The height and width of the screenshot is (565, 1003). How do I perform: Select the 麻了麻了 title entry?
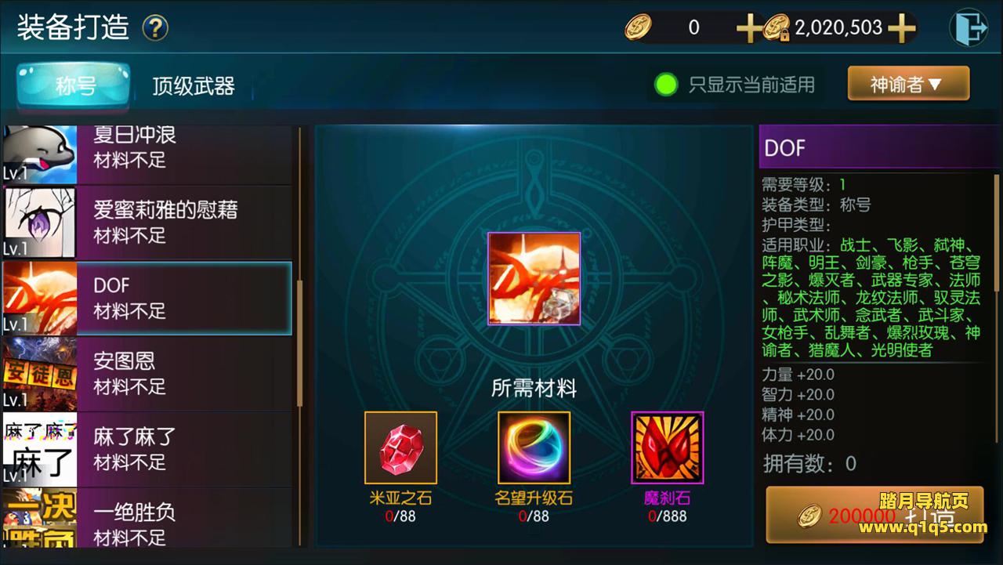click(x=147, y=449)
